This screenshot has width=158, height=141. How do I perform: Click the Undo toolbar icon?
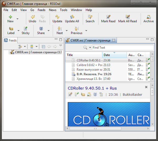(32, 17)
